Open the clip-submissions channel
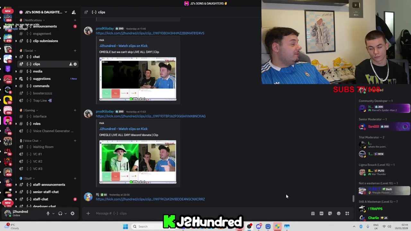The image size is (411, 231). 47,41
